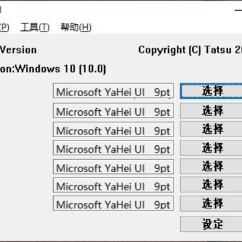Image resolution: width=242 pixels, height=242 pixels.
Task: Click the 选择 button in the sixth font row
Action: [211, 185]
